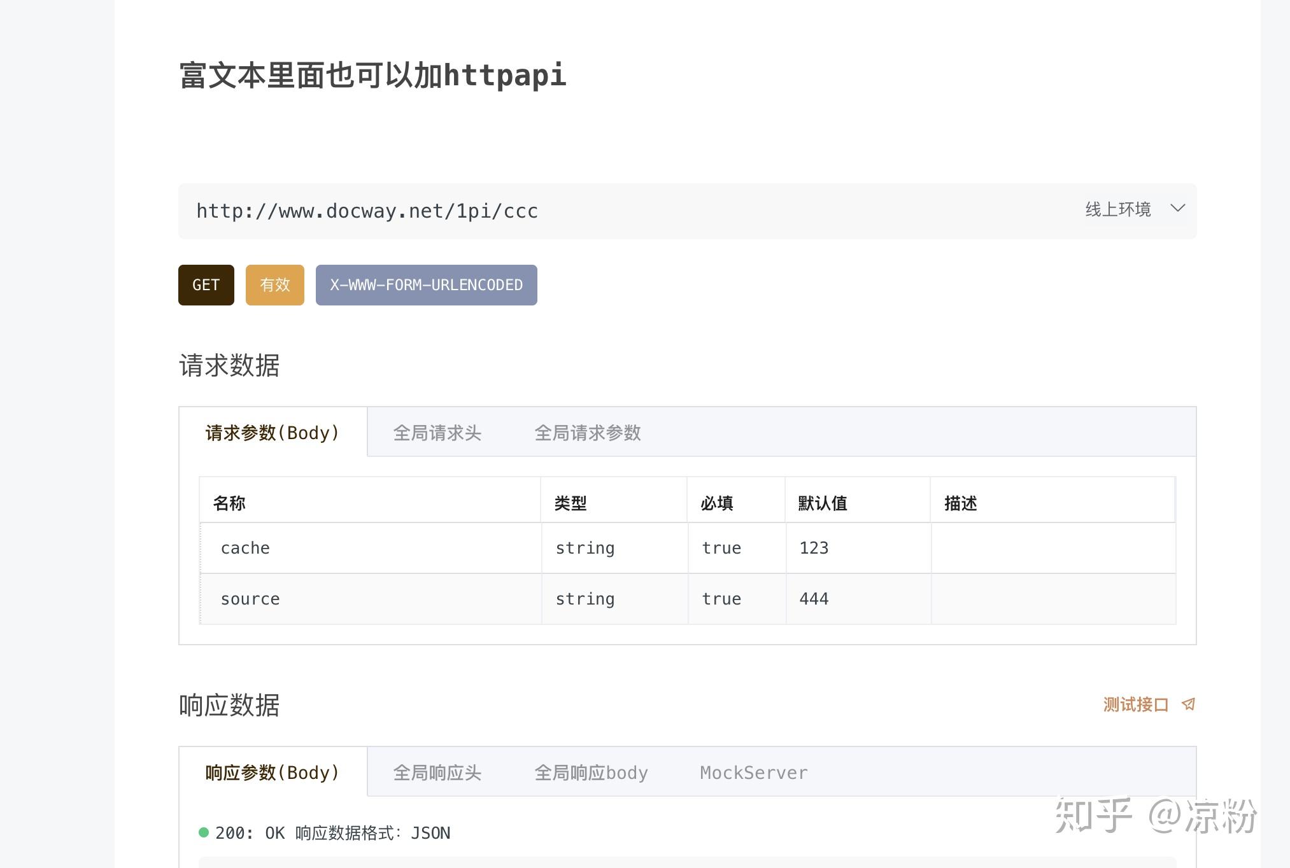1290x868 pixels.
Task: Click the paper plane icon beside 测试接口
Action: click(1188, 704)
